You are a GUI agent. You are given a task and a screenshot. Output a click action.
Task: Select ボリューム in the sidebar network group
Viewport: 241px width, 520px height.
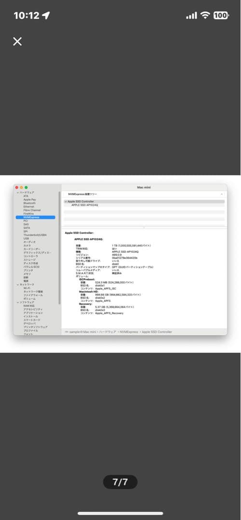pyautogui.click(x=29, y=299)
